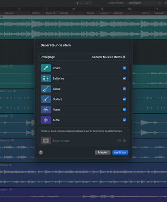Click the Préréglage label
The image size is (167, 202).
coord(48,57)
